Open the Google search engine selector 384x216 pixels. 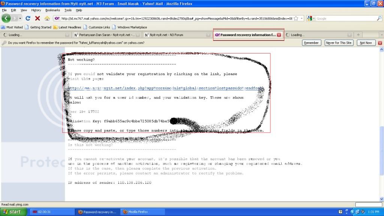311,18
